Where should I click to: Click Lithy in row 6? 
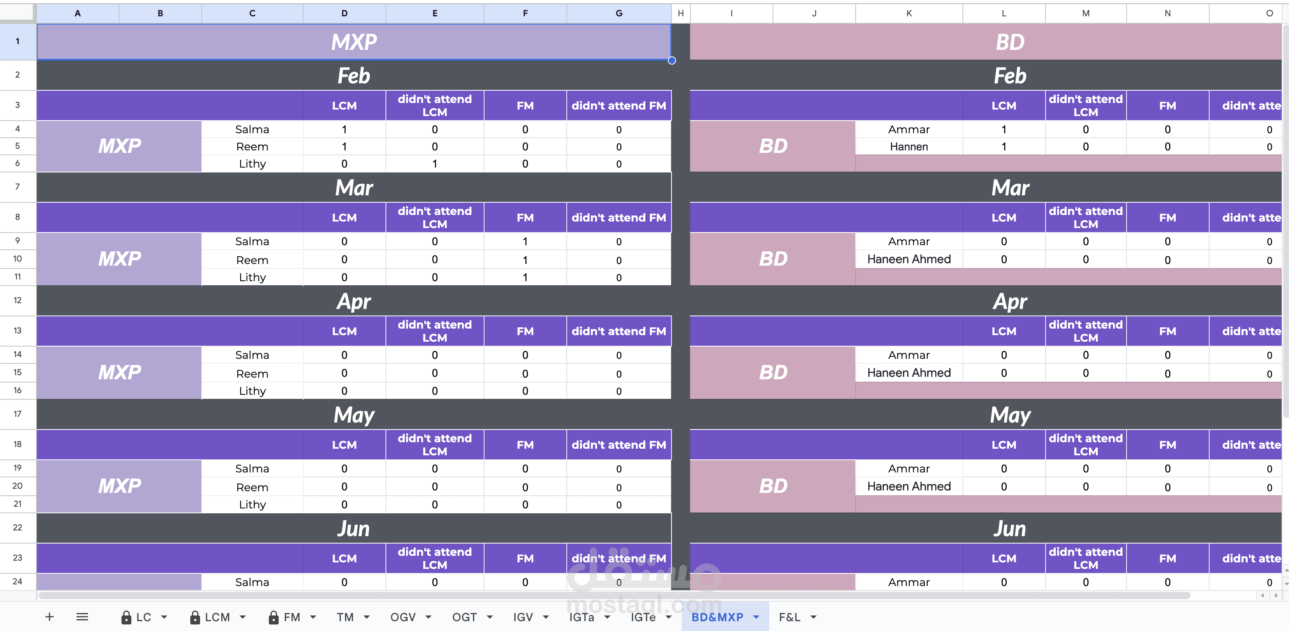(252, 163)
